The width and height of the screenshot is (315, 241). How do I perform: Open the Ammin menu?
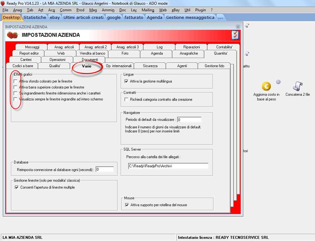108,10
